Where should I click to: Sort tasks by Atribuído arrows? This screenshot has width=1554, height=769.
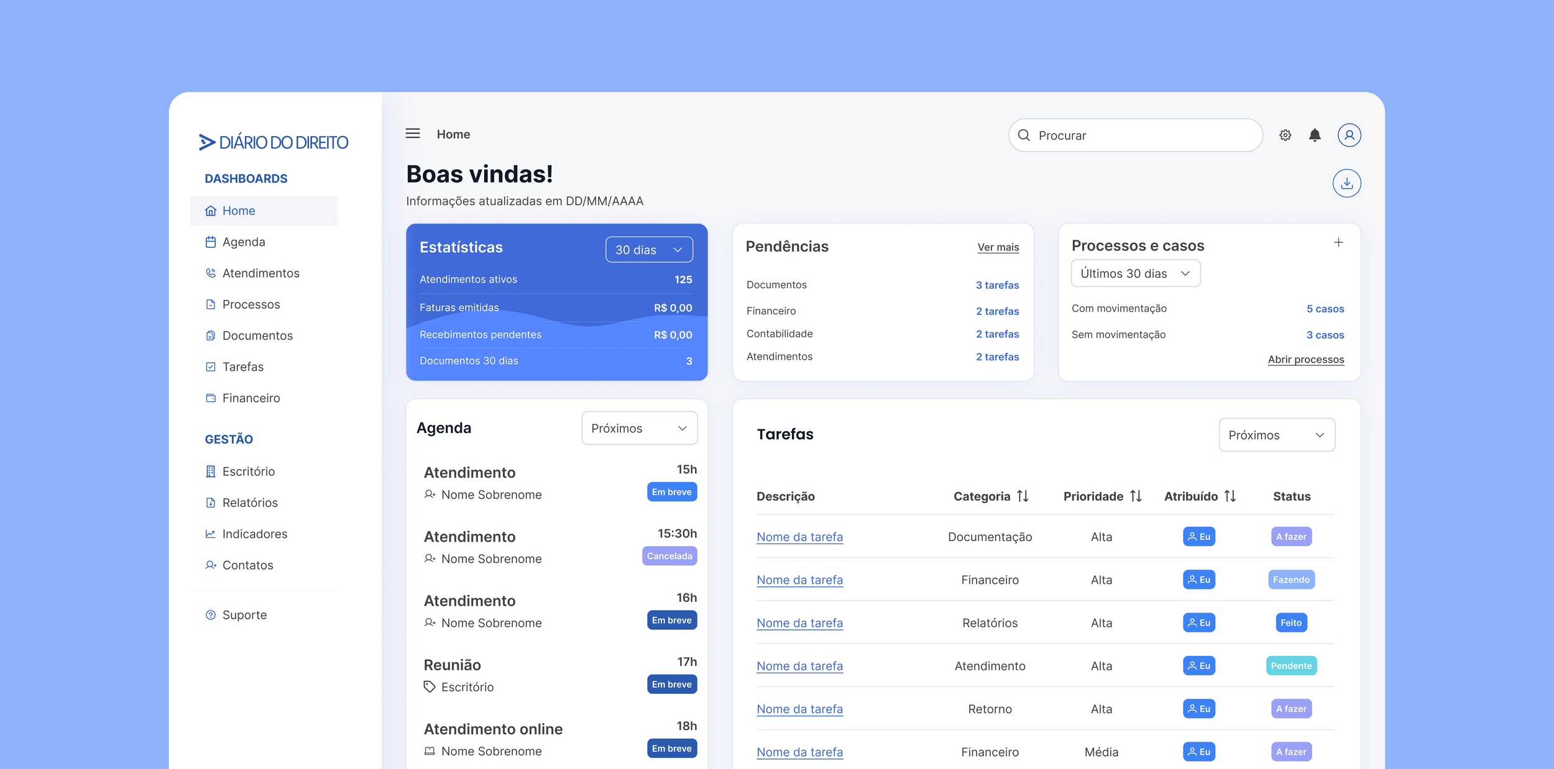pyautogui.click(x=1230, y=496)
